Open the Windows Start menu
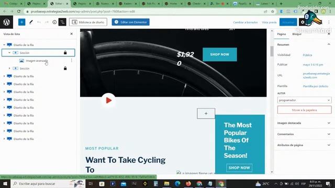 coord(5,183)
